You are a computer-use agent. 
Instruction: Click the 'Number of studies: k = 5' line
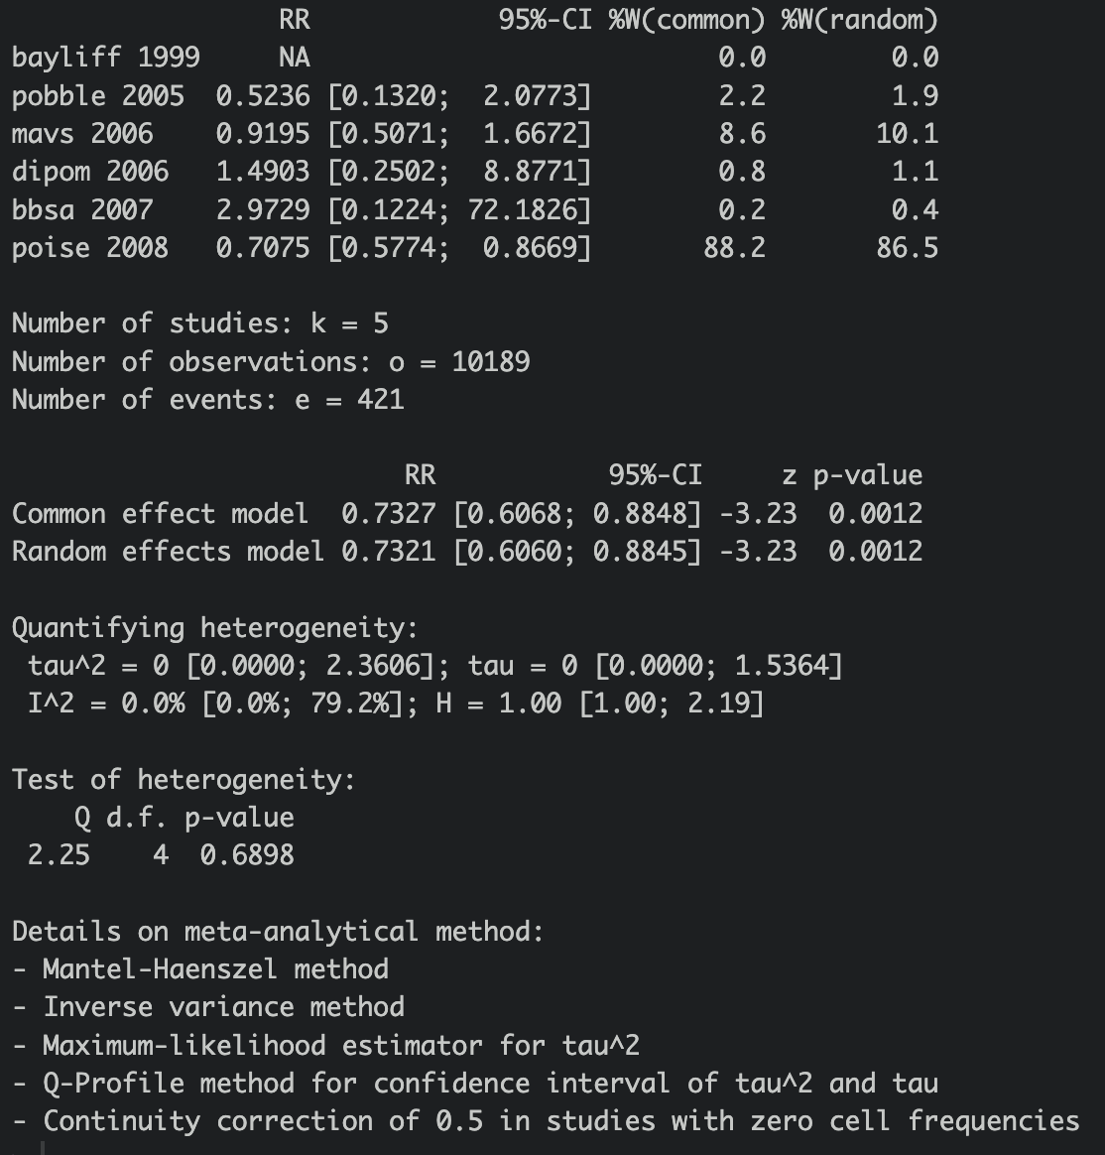click(x=200, y=323)
